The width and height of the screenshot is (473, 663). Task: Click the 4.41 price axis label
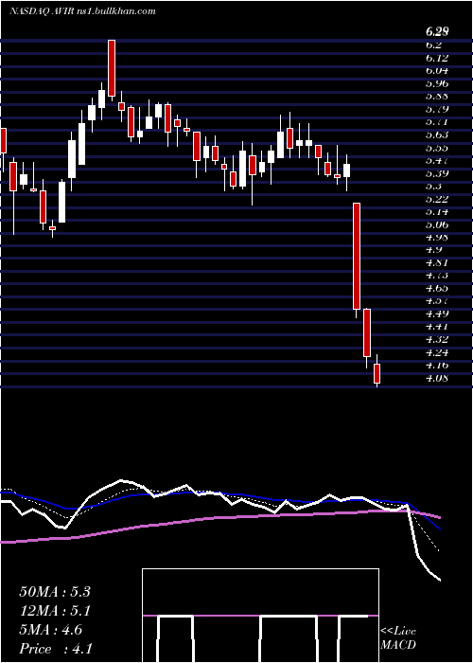coord(437,327)
